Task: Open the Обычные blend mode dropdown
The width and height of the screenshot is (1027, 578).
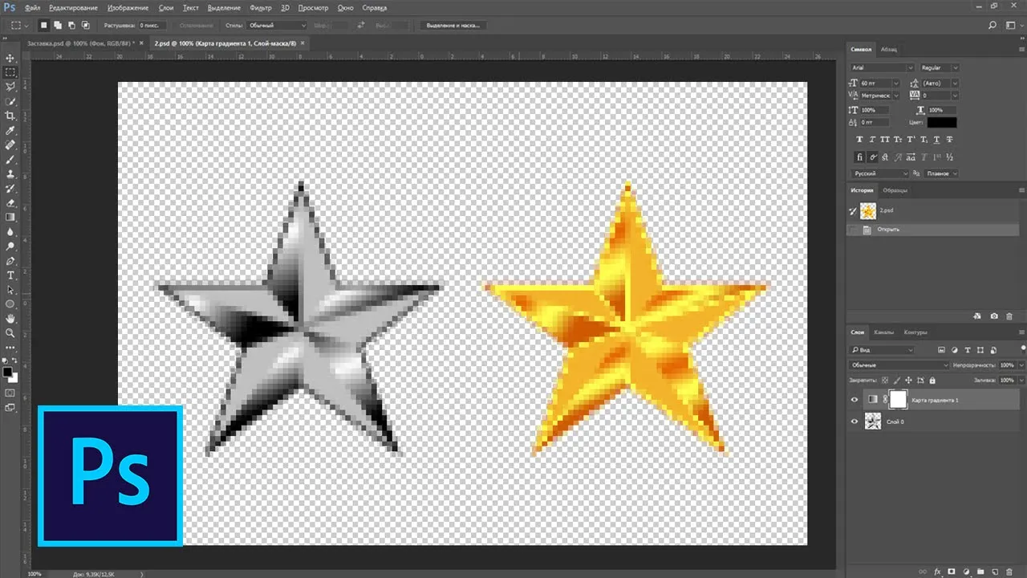Action: click(899, 365)
